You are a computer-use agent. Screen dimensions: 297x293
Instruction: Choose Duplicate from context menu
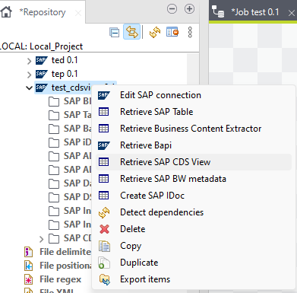tap(194, 263)
